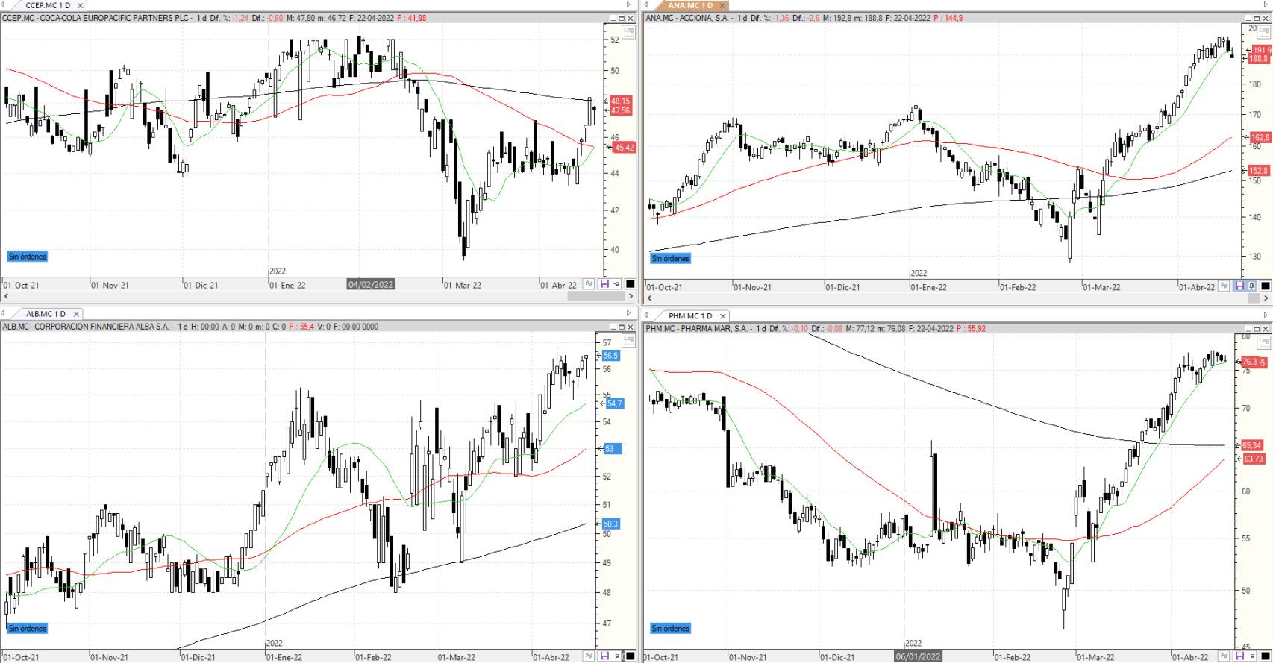Click the scrollbar left arrow under the ANA.MC chart

point(648,298)
